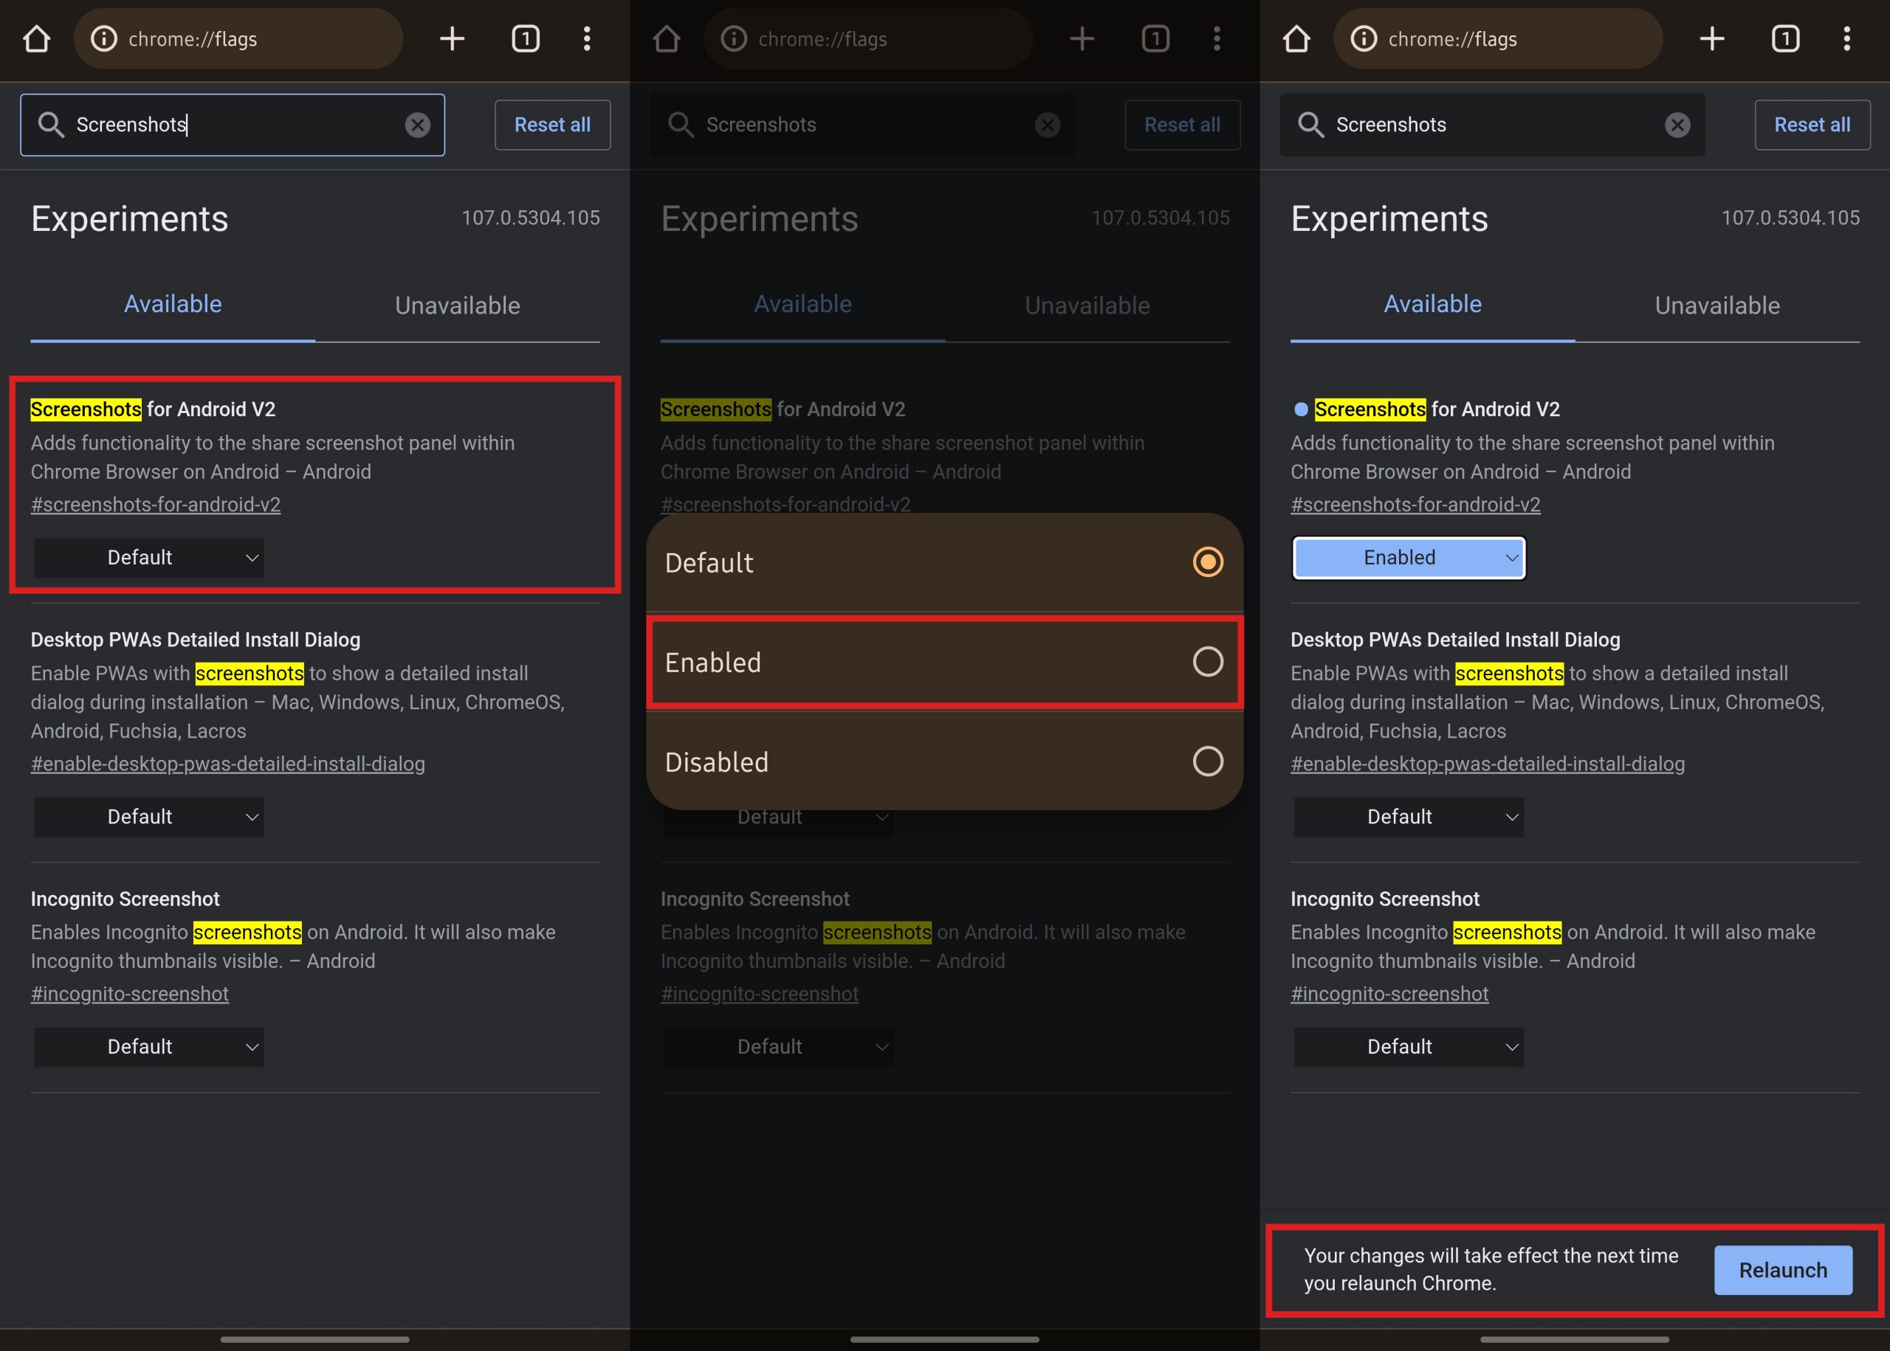Open the Incognito Screenshot dropdown in the left panel

149,1046
